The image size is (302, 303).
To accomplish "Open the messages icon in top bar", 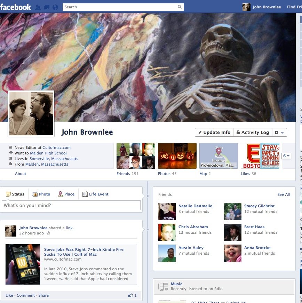I will [46, 7].
